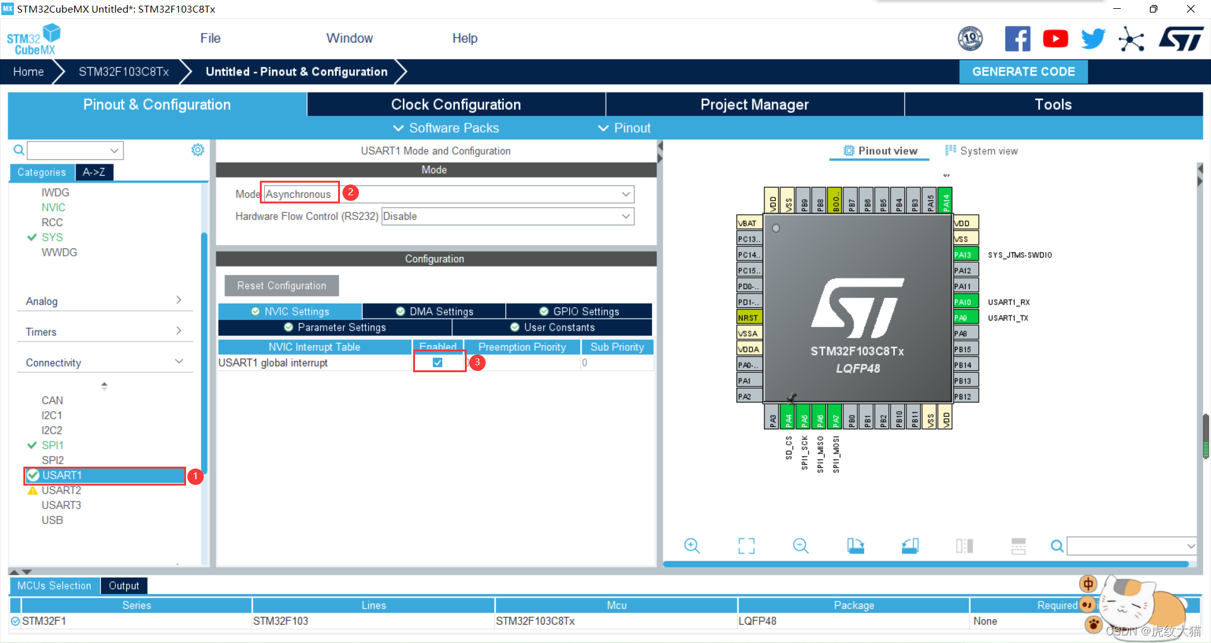Screen dimensions: 1211x643
Task: Open the peripheral search combo box
Action: 75,151
